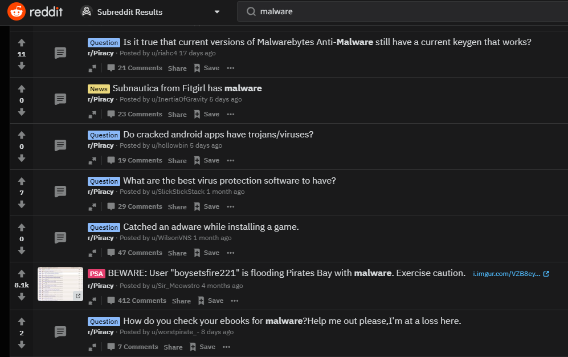The image size is (568, 357).
Task: Open the 7 Comments link
Action: (133, 347)
